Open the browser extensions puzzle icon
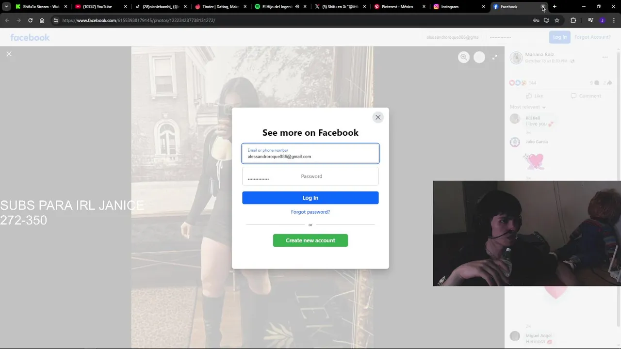 [x=573, y=20]
